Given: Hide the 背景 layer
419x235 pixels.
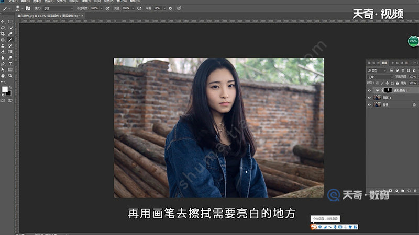Looking at the screenshot, I should (369, 105).
